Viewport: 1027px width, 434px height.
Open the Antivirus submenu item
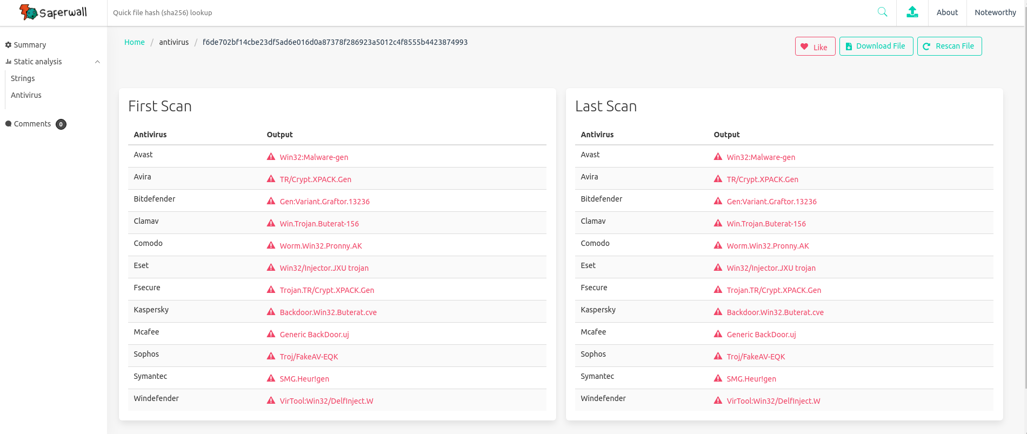26,95
